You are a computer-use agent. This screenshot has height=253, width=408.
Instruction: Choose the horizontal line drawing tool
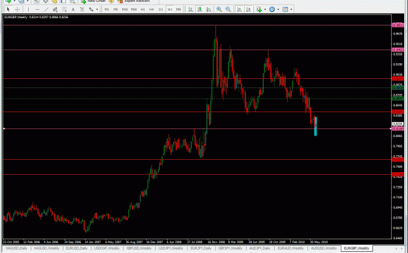point(37,9)
